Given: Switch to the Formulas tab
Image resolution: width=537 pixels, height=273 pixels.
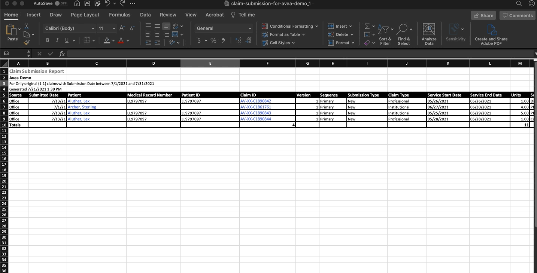Looking at the screenshot, I should pos(119,15).
